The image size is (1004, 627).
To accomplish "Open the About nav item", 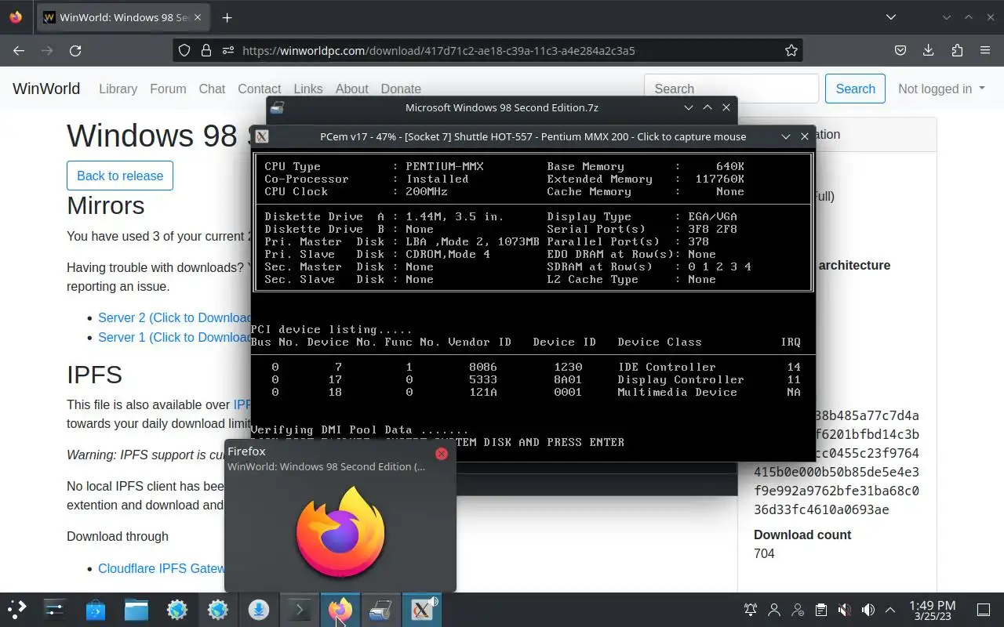I will pos(351,89).
